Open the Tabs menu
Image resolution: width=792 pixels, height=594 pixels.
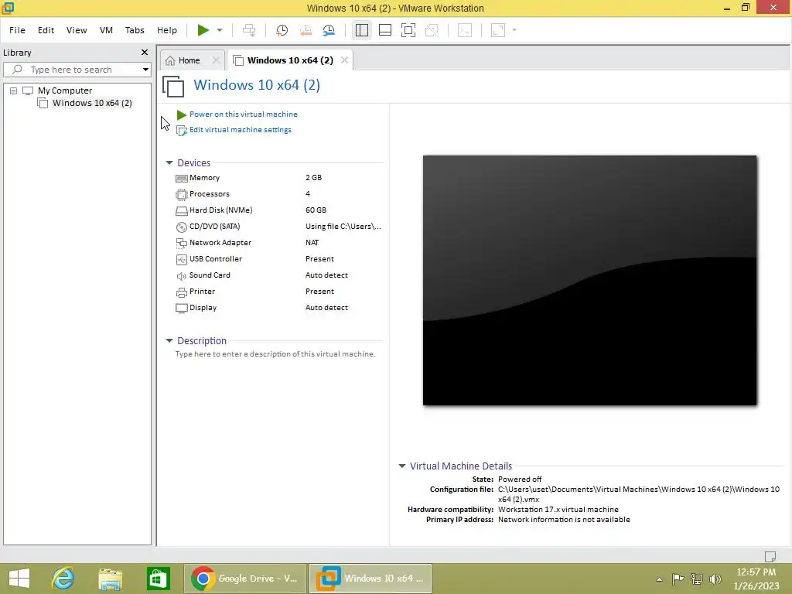tap(135, 30)
